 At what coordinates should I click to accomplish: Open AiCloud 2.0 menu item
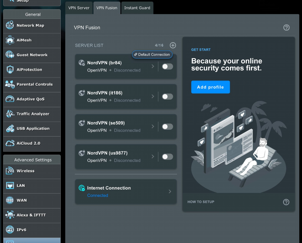[x=32, y=144]
